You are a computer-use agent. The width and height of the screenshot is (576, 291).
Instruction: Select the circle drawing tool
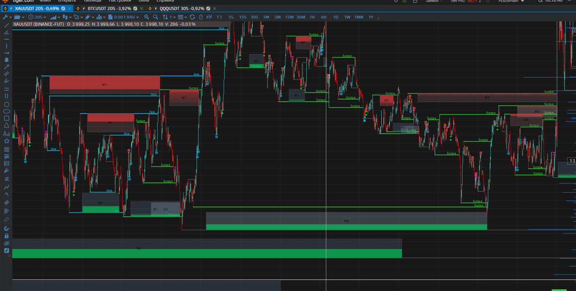tap(6, 104)
